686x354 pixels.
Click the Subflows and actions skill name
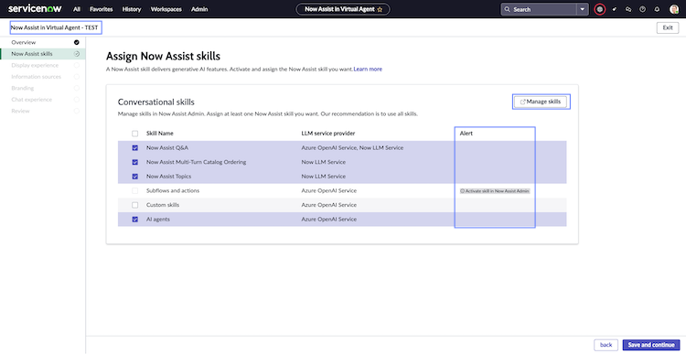(173, 191)
